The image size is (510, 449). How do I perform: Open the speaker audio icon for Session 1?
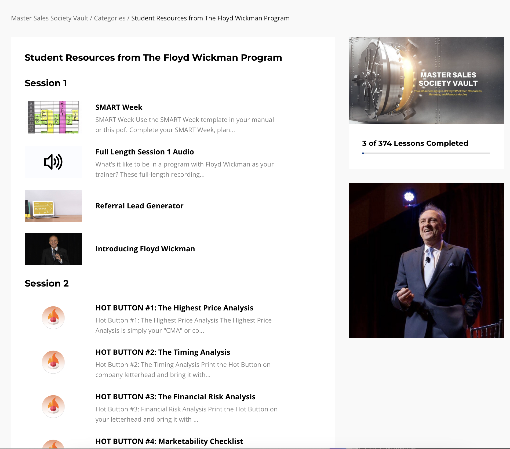53,162
